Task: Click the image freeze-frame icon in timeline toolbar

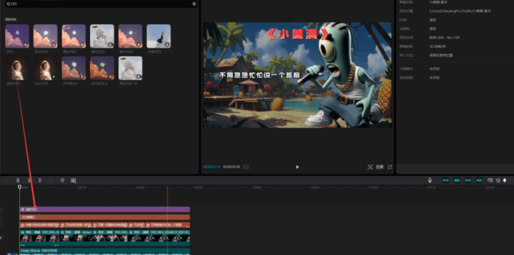Action: (x=73, y=180)
